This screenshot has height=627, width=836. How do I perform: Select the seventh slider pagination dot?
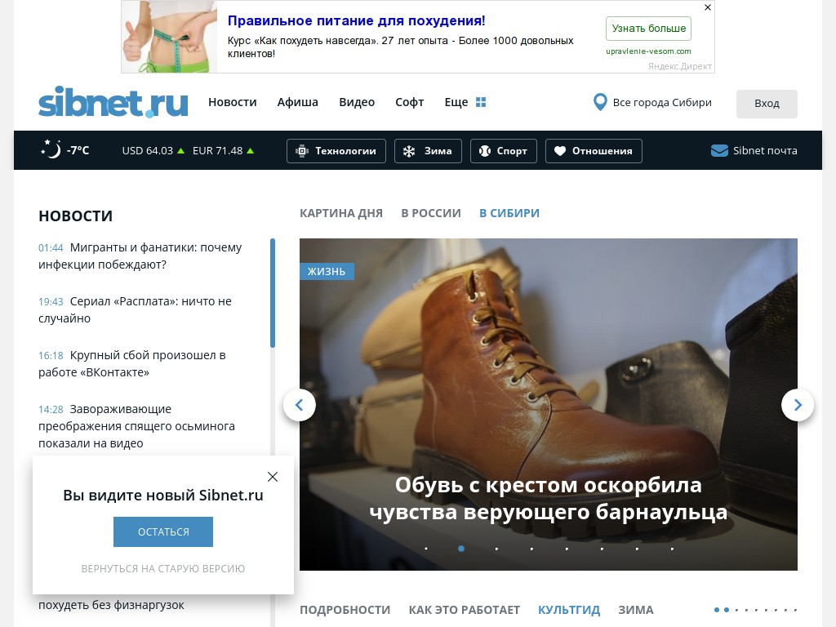[x=637, y=549]
